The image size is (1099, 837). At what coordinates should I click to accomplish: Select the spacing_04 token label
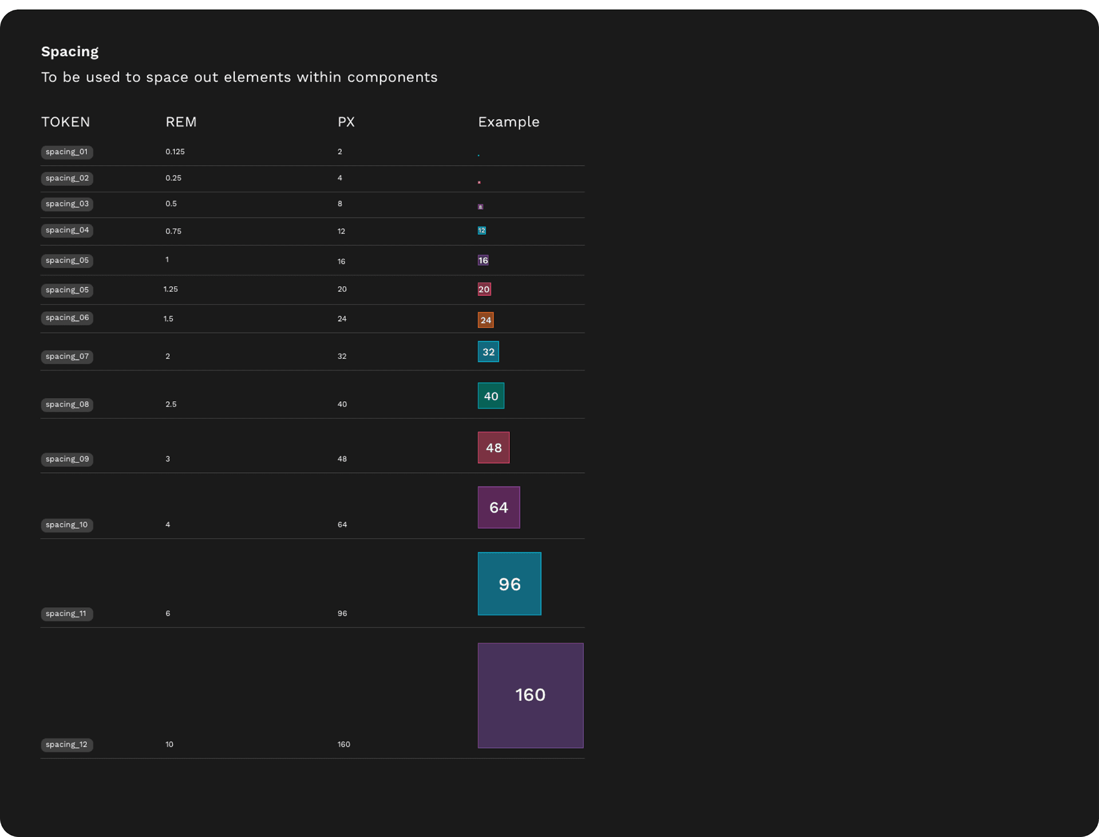(x=67, y=231)
